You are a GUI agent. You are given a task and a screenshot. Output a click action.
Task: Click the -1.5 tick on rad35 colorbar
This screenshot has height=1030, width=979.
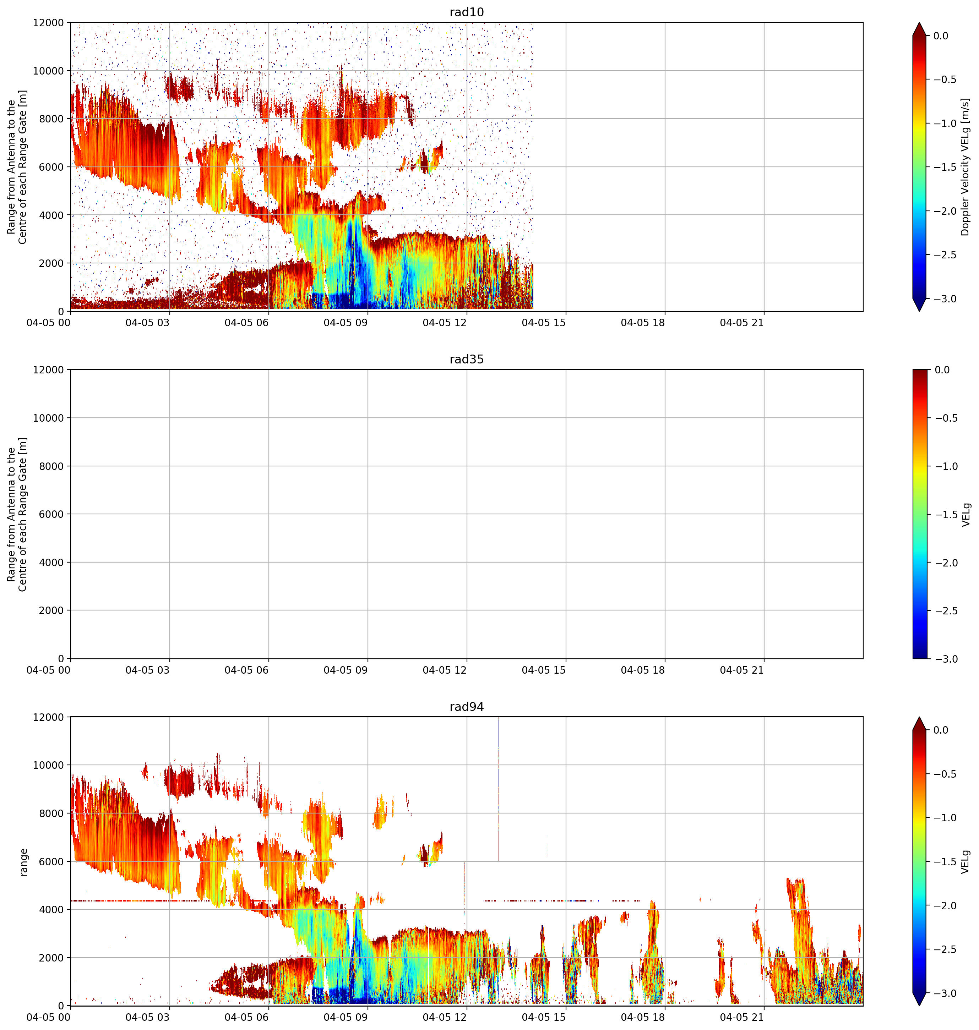[x=946, y=515]
